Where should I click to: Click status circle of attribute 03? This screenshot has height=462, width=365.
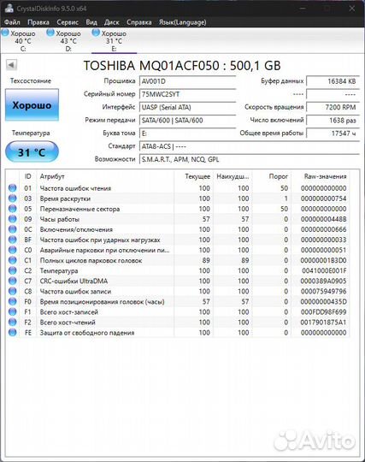pos(13,198)
